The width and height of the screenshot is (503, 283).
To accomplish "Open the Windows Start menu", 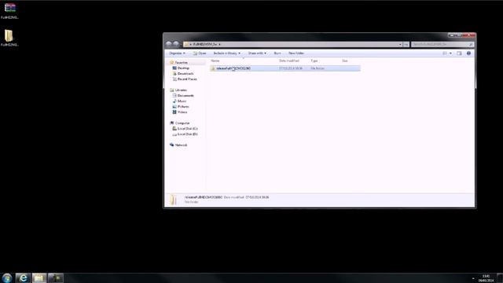I will coord(7,277).
